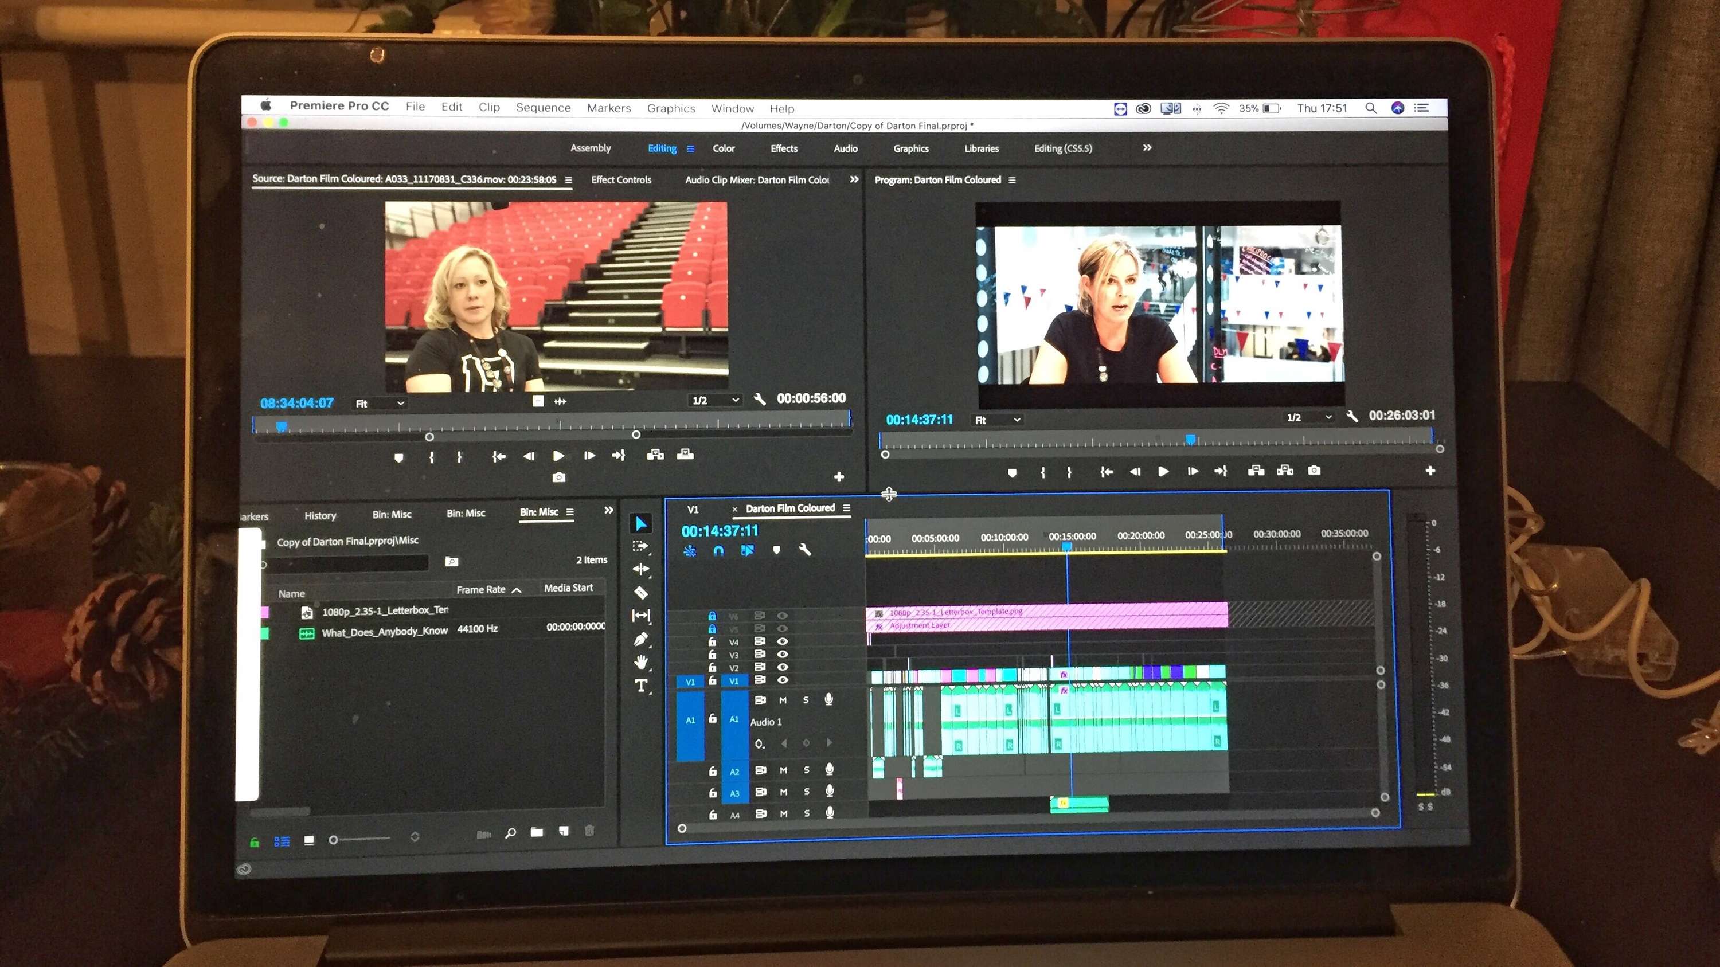Screen dimensions: 1720x967
Task: Select the Razor tool
Action: coord(640,593)
